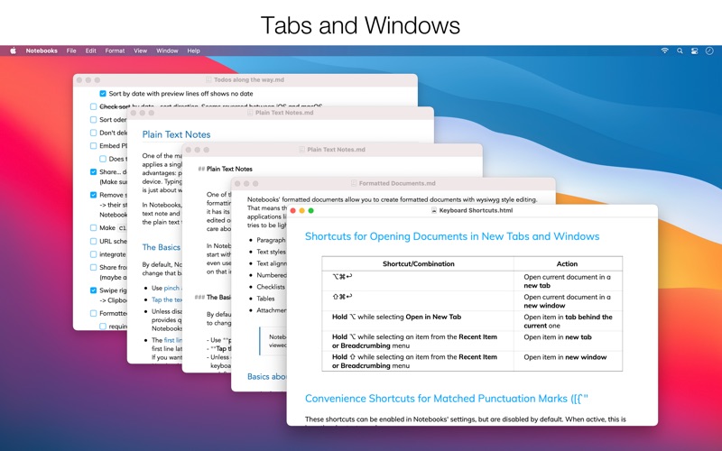Tick the 'Don't del' todo checkbox
The width and height of the screenshot is (722, 451).
(94, 133)
